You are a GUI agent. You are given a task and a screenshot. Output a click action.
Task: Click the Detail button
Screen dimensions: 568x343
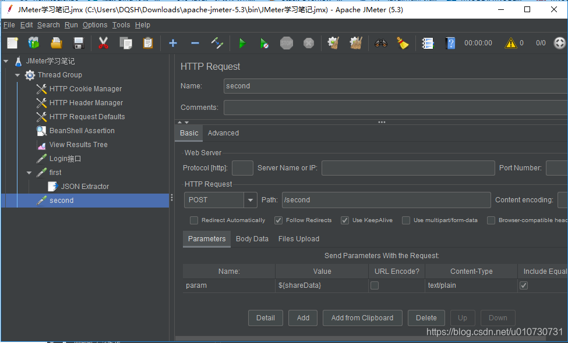pyautogui.click(x=266, y=318)
